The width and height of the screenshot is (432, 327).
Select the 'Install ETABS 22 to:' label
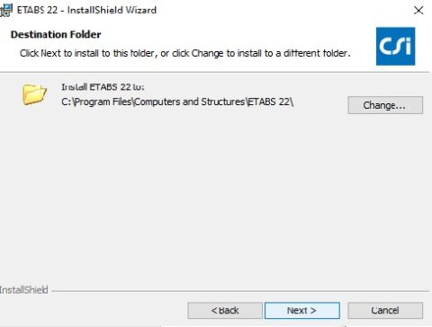(x=103, y=87)
